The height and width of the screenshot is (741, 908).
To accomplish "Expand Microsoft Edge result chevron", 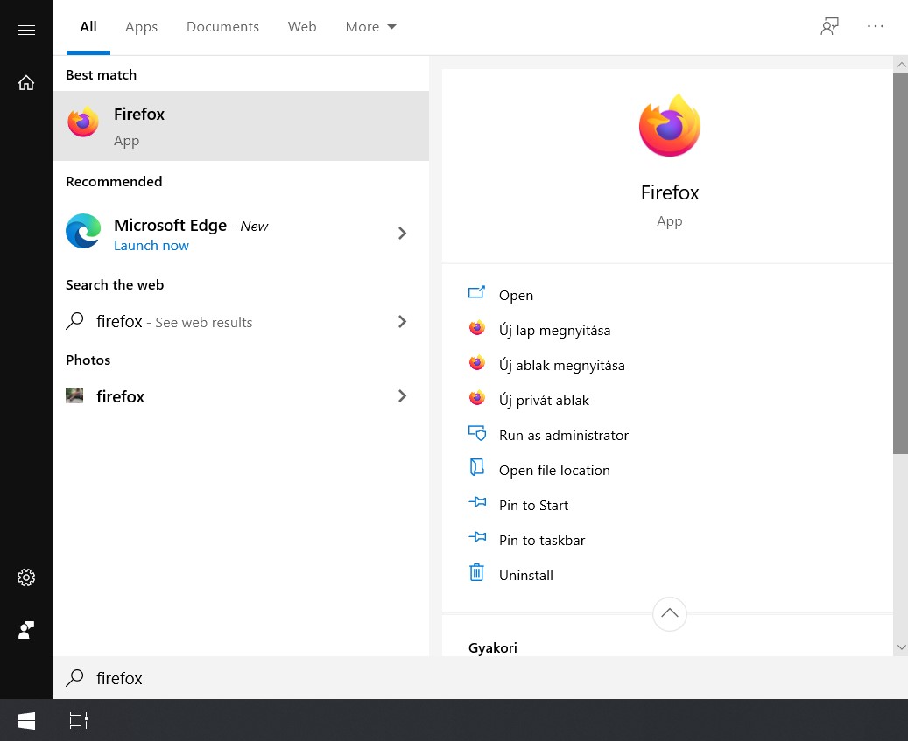I will click(402, 233).
